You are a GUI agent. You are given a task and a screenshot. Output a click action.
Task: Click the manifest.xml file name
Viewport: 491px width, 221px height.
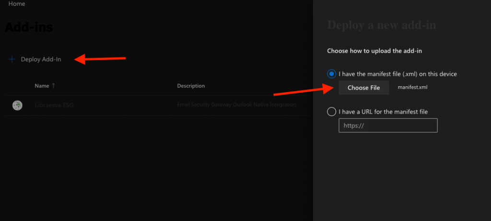[412, 87]
